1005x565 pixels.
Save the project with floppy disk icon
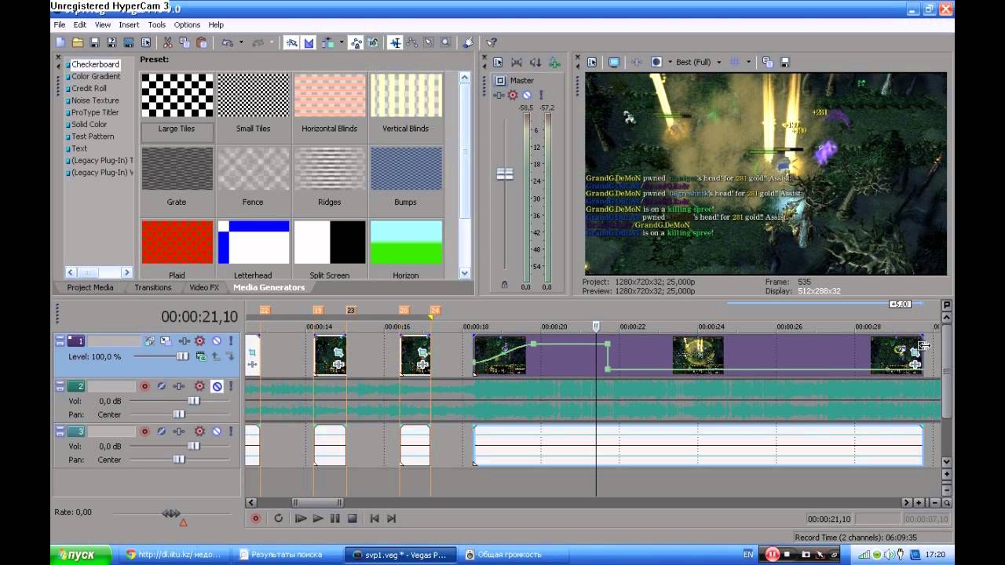tap(95, 42)
